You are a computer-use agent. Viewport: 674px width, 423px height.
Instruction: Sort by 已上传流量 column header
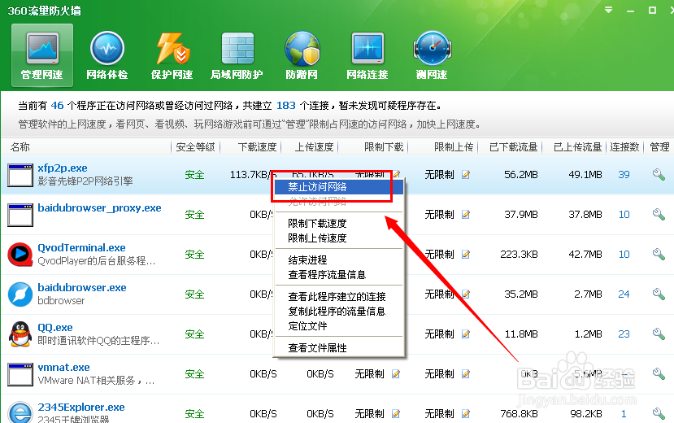click(578, 147)
